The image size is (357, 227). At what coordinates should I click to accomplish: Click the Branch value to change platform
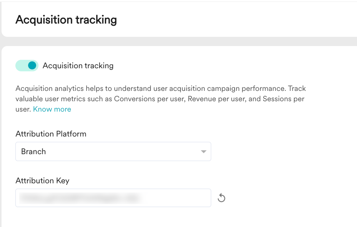coord(33,151)
